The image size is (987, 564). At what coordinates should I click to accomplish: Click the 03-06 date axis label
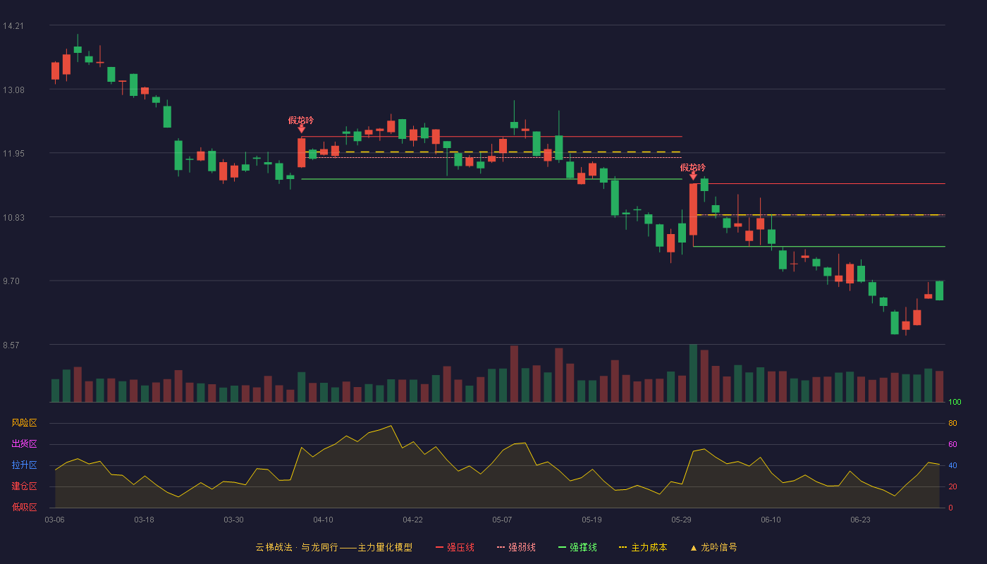coord(54,520)
